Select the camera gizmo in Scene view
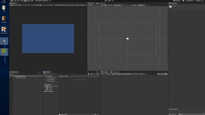This screenshot has width=205, height=115. coord(127,39)
